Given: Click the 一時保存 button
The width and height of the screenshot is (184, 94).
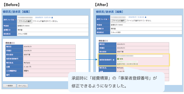Looking at the screenshot, I should coord(9,86).
